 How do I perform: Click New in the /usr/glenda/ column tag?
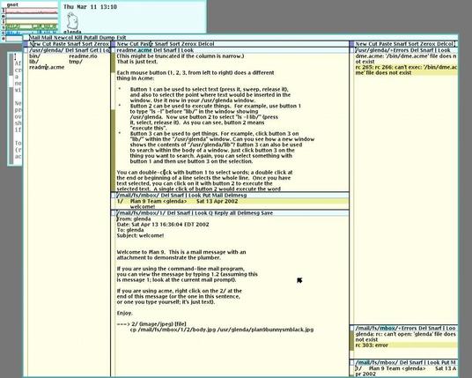coord(34,44)
